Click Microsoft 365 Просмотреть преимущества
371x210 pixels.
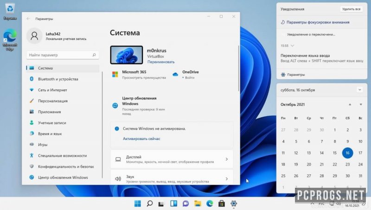click(x=144, y=77)
